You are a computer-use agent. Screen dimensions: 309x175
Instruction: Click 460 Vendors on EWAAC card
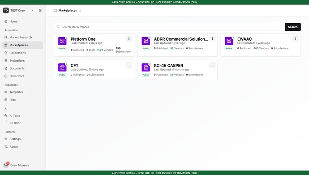pos(261,48)
